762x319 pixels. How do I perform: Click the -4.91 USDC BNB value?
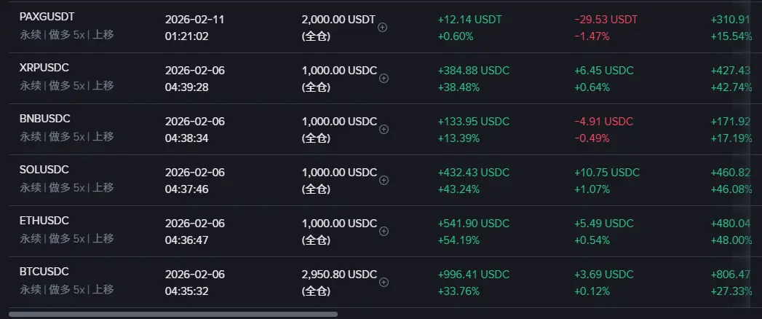point(603,122)
